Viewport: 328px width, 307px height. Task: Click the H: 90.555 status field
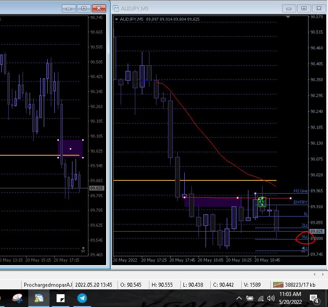pyautogui.click(x=162, y=285)
